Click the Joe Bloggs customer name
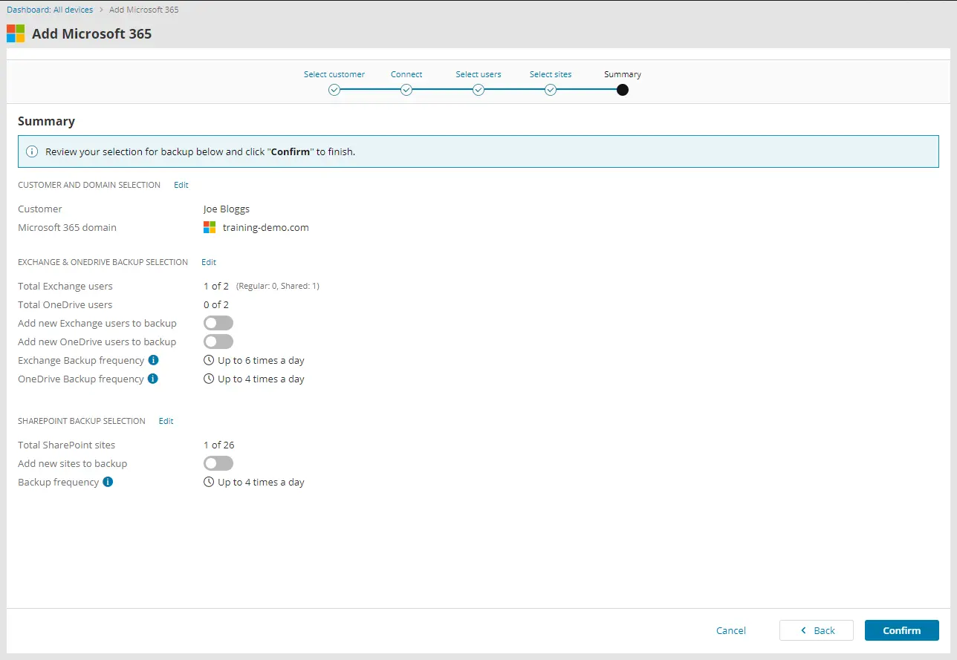 pyautogui.click(x=227, y=209)
